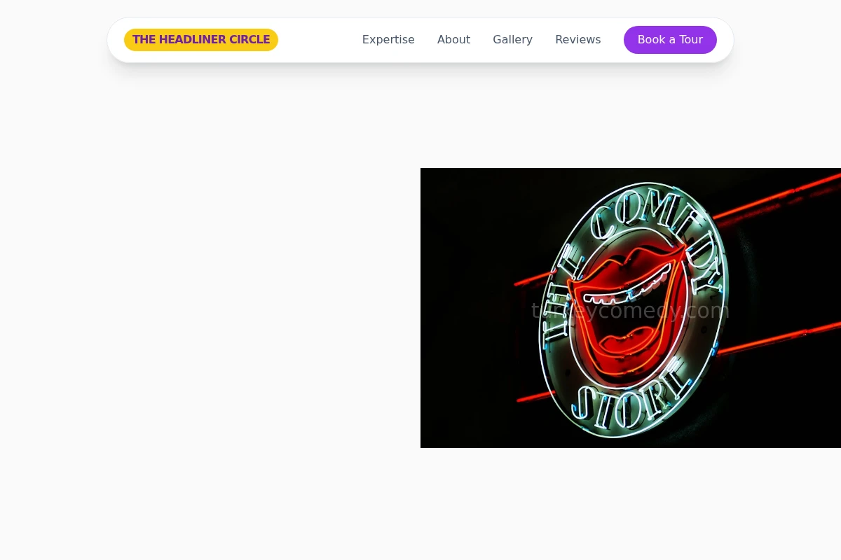Click the Book a Tour button
Screen dimensions: 841x560
coord(670,40)
